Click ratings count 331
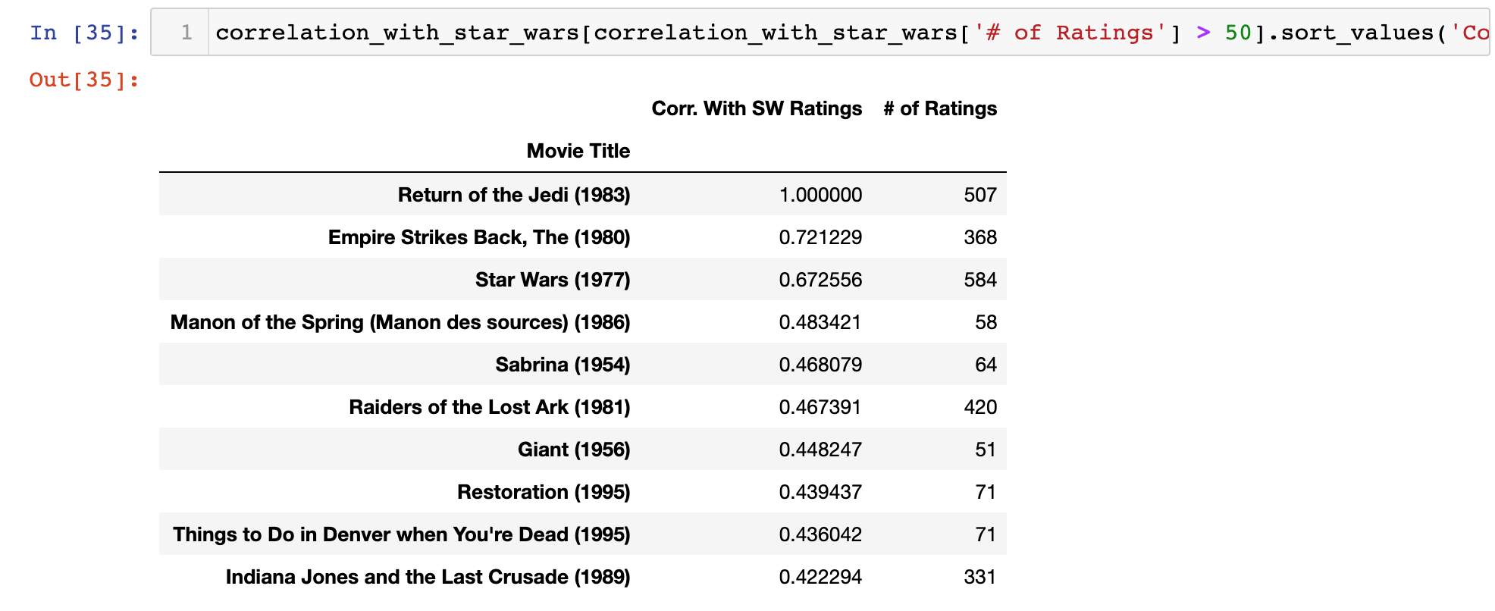The width and height of the screenshot is (1495, 611). (x=980, y=577)
